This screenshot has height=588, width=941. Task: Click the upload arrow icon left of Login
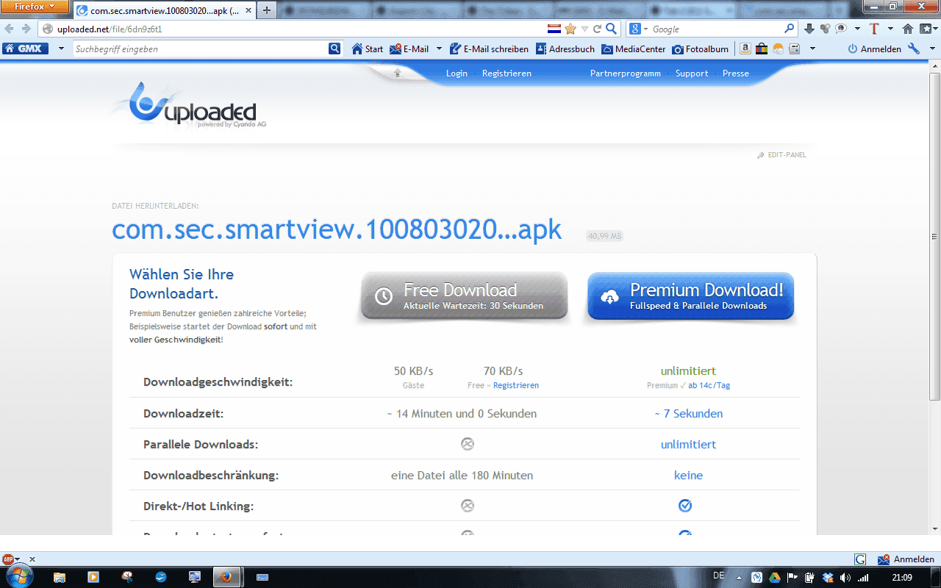(x=398, y=73)
